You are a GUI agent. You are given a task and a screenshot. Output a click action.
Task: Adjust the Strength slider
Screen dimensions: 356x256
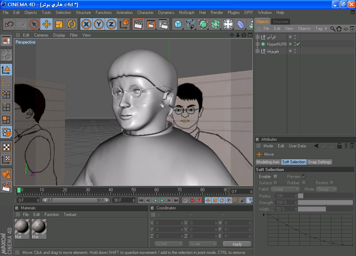coord(325,202)
